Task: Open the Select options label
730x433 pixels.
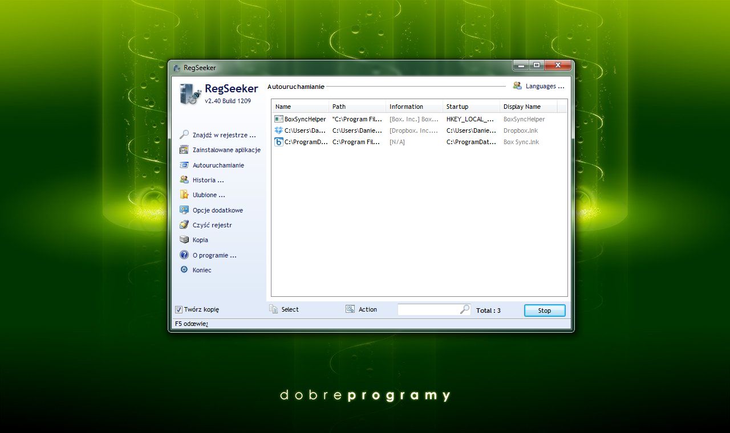Action: tap(290, 309)
